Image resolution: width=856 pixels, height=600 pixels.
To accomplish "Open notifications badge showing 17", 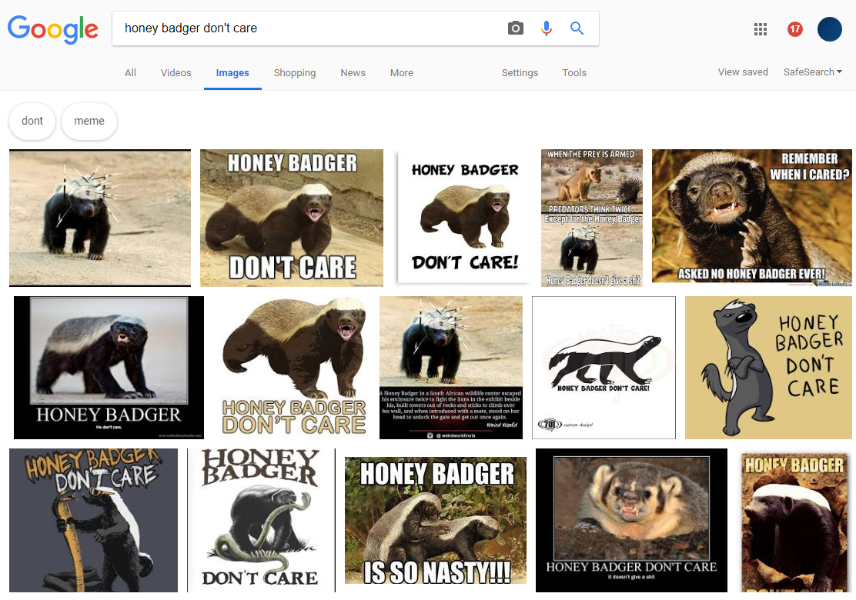I will click(795, 29).
